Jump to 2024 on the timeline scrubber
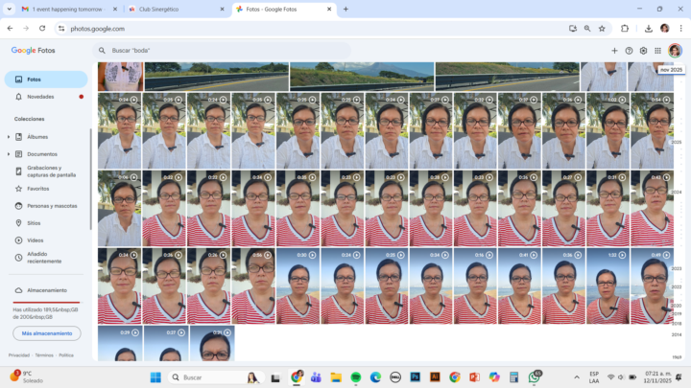The height and width of the screenshot is (388, 691). [x=677, y=192]
